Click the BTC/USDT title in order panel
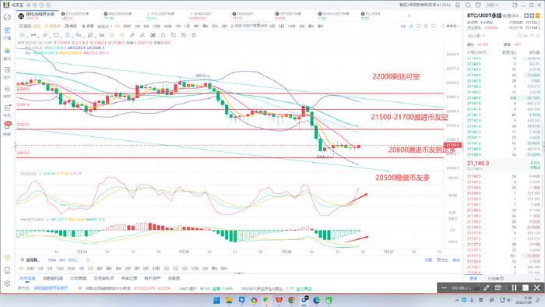Image resolution: width=545 pixels, height=307 pixels. 484,16
